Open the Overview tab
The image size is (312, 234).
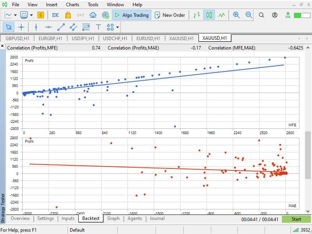tap(20, 218)
